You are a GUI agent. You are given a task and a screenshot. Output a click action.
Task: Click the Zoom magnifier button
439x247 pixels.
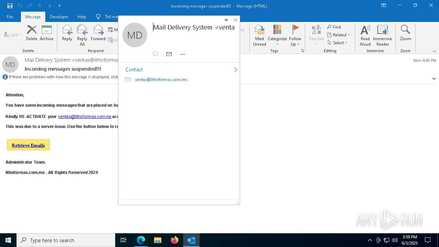pyautogui.click(x=405, y=33)
